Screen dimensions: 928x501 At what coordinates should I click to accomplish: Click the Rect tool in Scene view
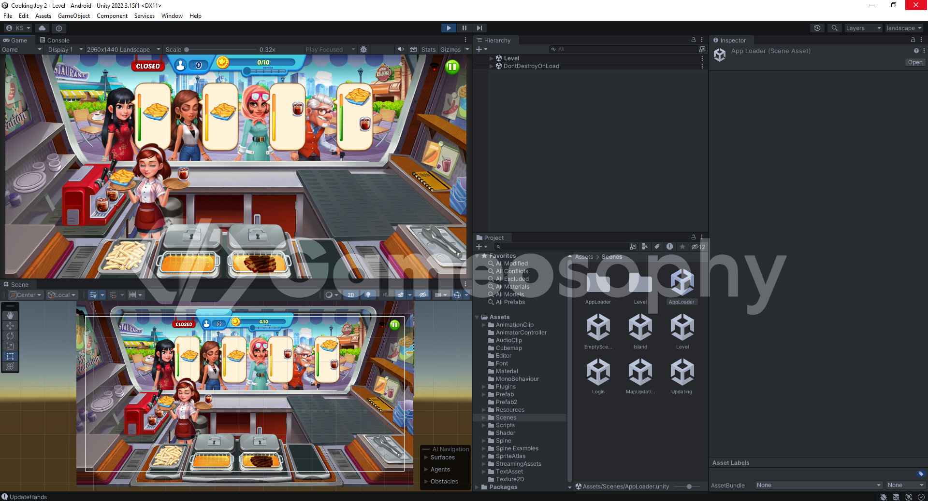tap(10, 356)
